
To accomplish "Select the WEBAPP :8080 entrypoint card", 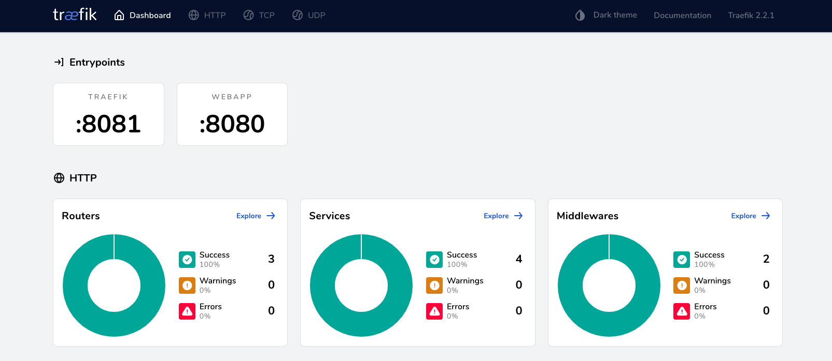I will [x=232, y=114].
